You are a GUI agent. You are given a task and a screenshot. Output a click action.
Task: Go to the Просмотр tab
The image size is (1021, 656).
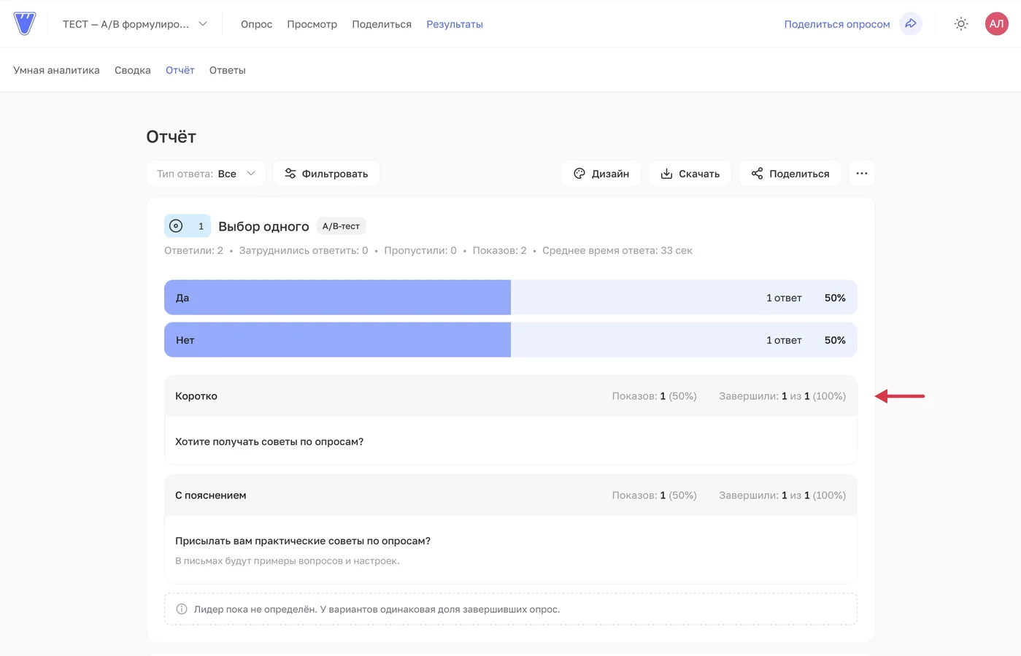312,24
